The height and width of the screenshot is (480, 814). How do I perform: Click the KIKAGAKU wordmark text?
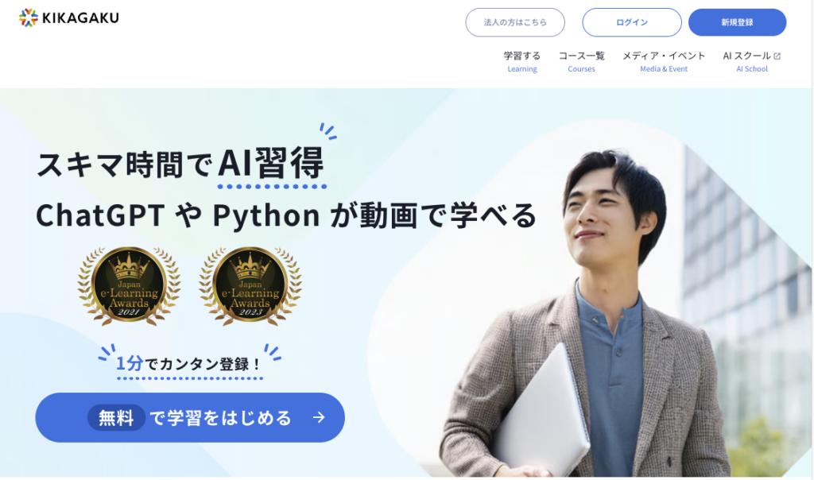[x=80, y=18]
